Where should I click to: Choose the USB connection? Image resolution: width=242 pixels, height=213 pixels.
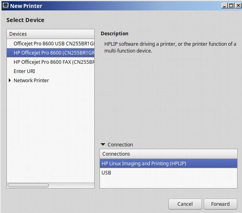click(x=169, y=173)
